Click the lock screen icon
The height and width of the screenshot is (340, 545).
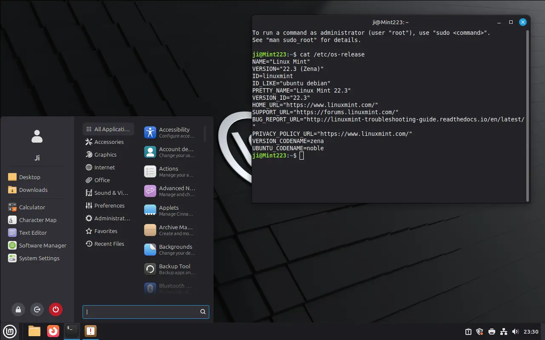click(x=18, y=309)
